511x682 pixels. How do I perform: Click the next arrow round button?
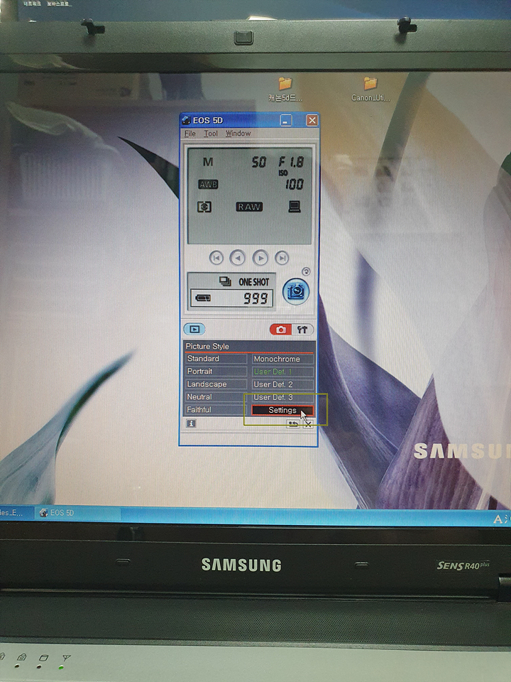[x=260, y=258]
